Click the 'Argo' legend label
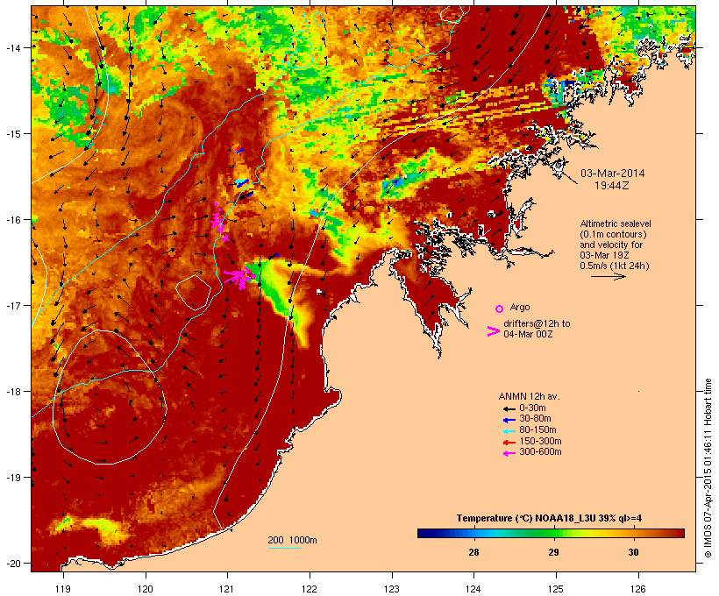The image size is (719, 596). 520,307
